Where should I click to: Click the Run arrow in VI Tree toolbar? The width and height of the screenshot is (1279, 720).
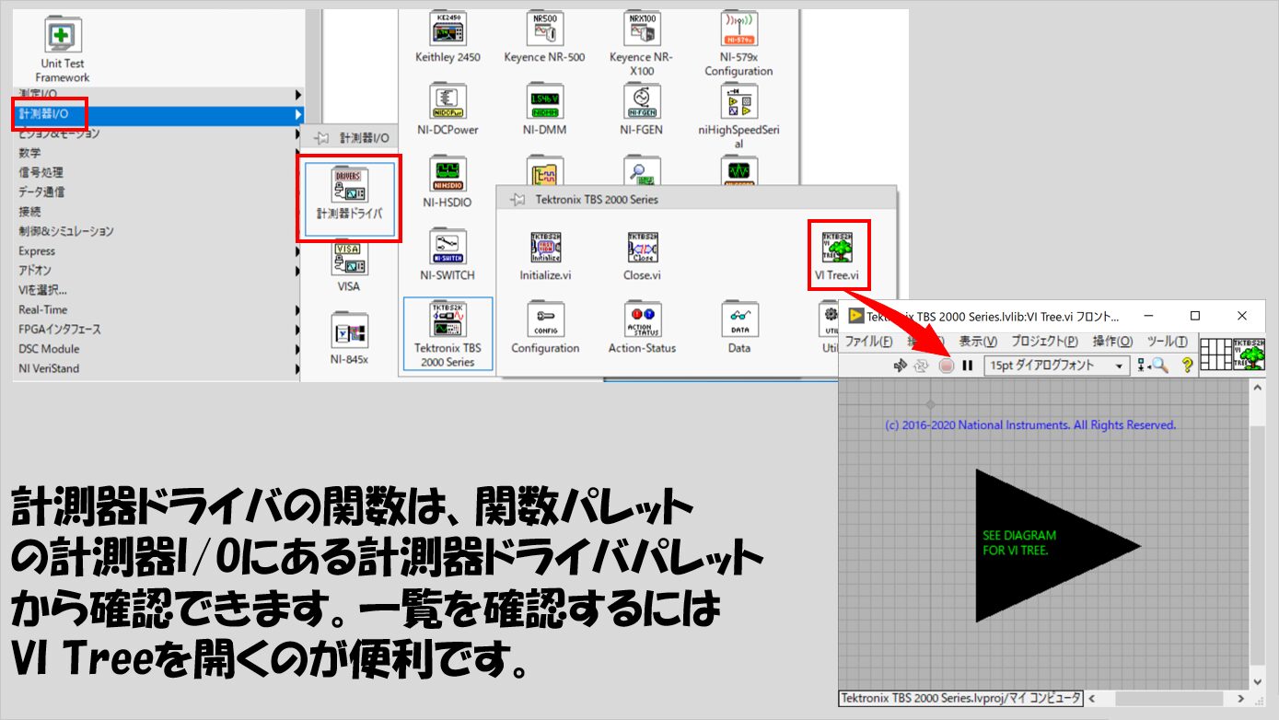pyautogui.click(x=901, y=366)
